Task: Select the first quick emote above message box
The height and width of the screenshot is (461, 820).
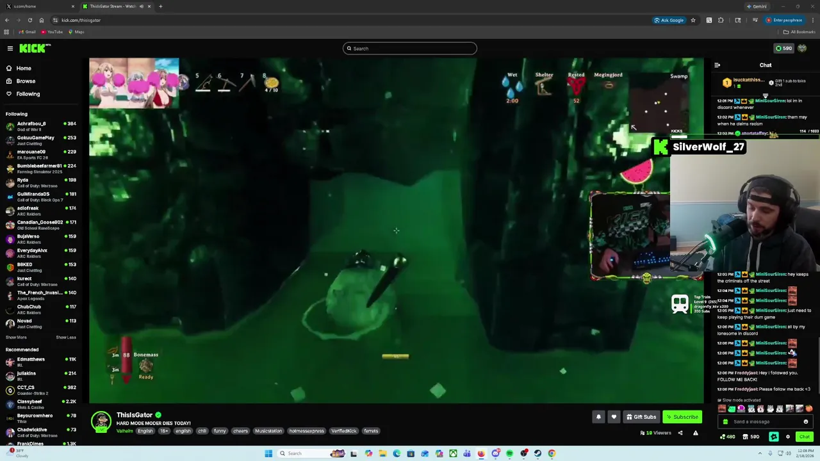Action: [x=722, y=408]
